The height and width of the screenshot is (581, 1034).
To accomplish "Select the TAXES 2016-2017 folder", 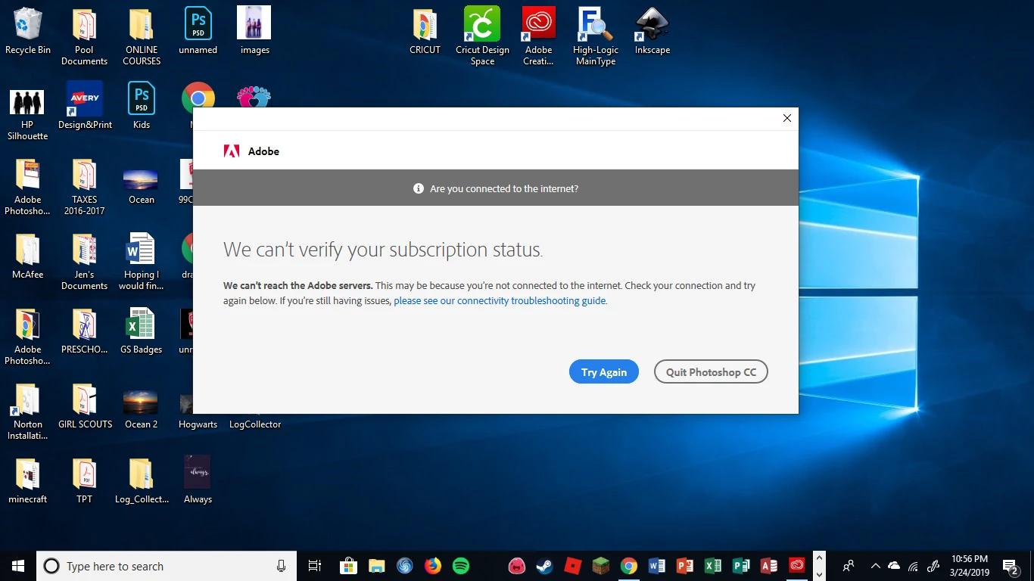I will click(84, 186).
